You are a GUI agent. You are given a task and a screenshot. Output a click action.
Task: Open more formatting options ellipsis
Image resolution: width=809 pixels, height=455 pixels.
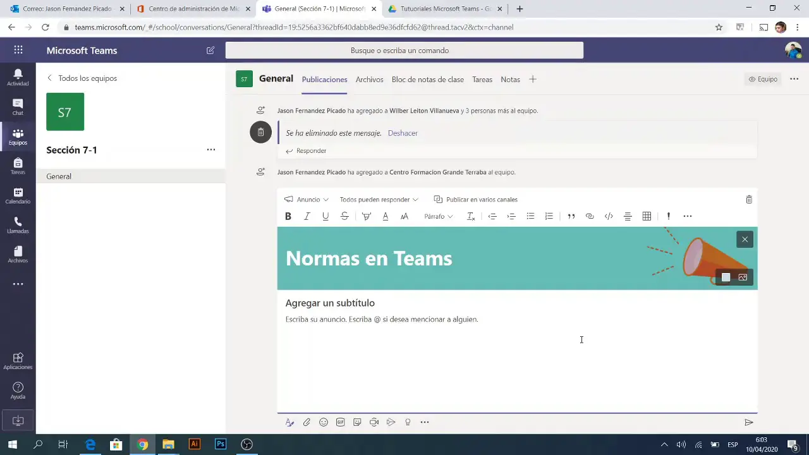688,216
